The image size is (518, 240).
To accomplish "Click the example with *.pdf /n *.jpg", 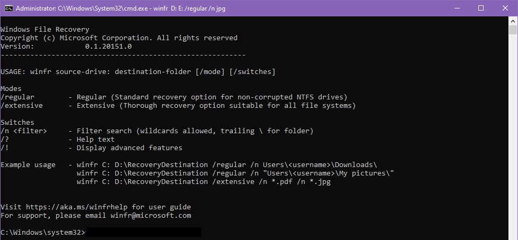I will click(x=204, y=182).
